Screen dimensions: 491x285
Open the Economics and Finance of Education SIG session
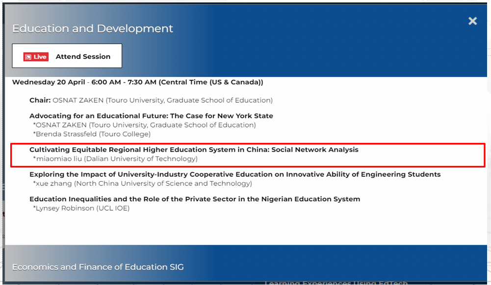click(98, 267)
